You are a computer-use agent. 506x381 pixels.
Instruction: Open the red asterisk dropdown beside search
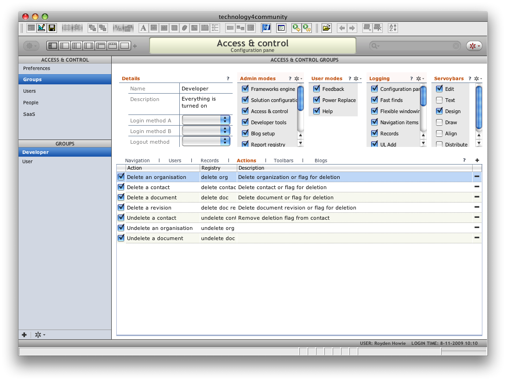(x=474, y=46)
